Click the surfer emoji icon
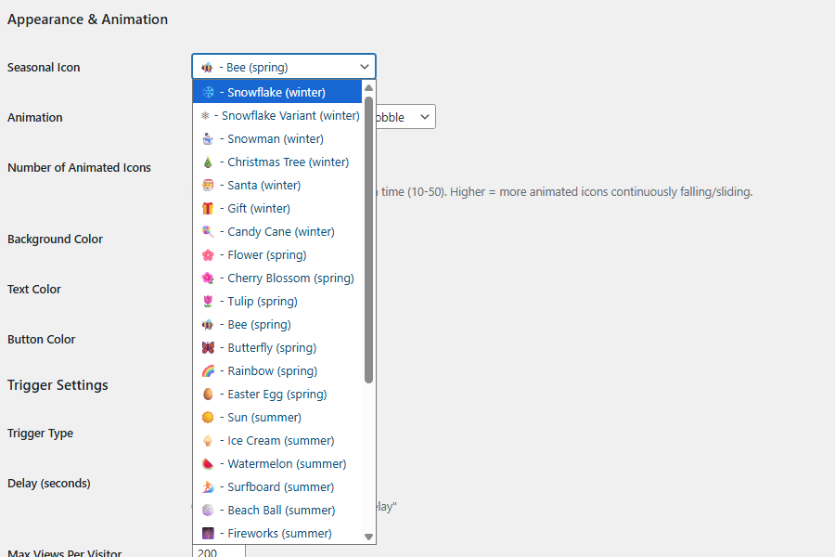This screenshot has width=835, height=557. (x=208, y=486)
